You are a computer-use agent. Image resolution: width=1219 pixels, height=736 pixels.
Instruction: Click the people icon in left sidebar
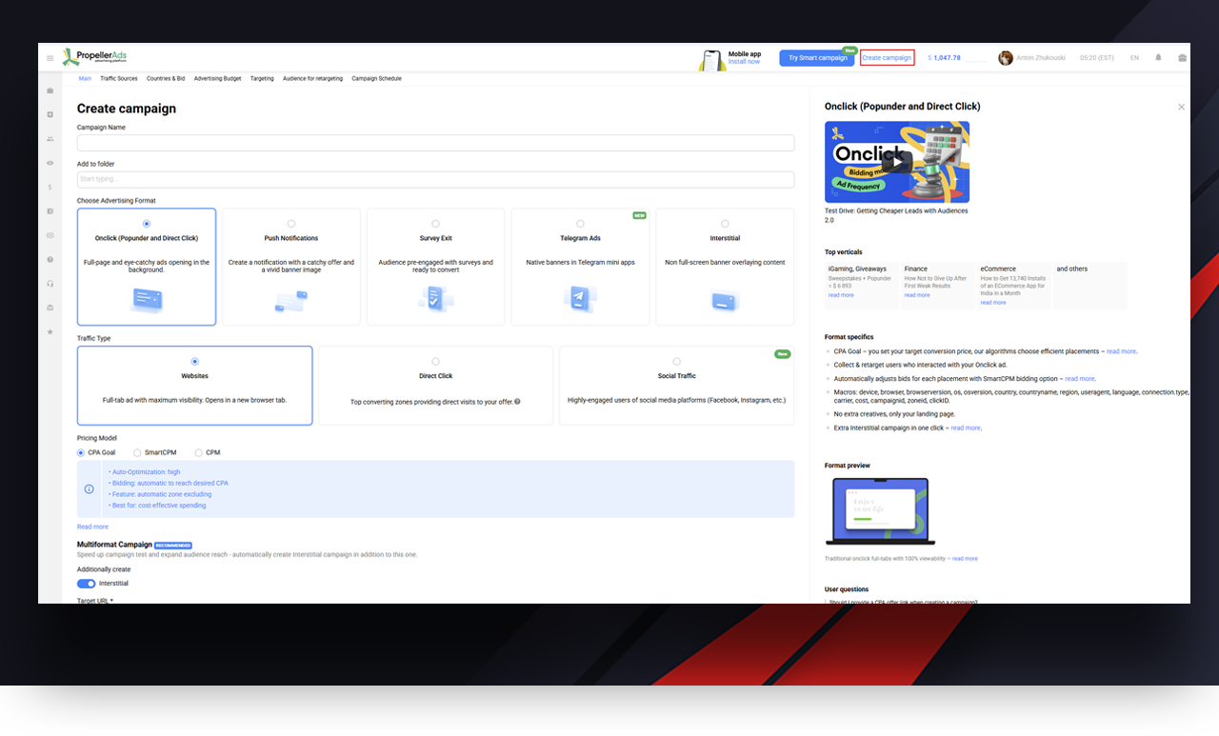point(50,139)
